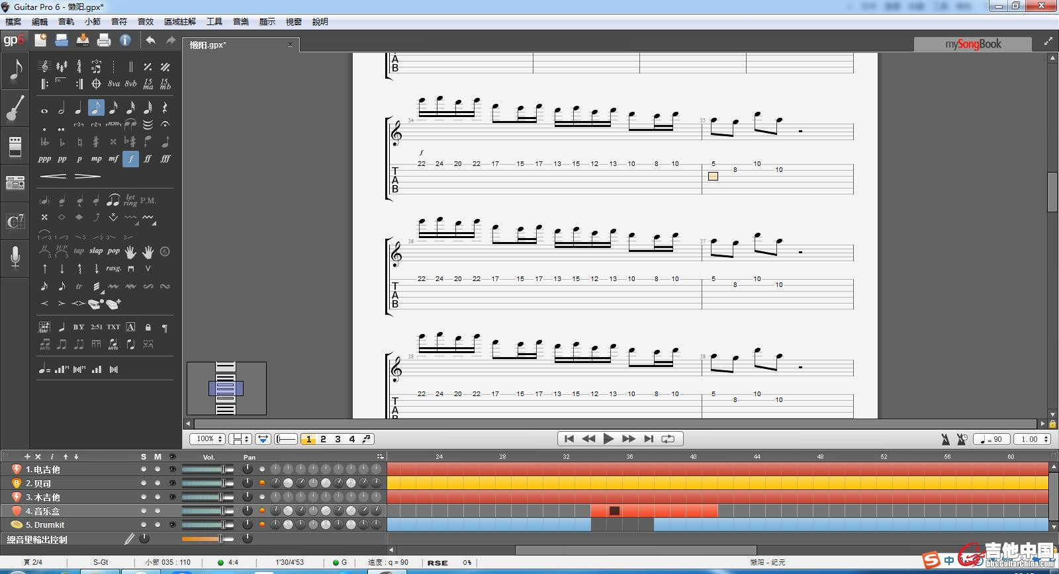The image size is (1059, 574).
Task: Mute the 5. Drumkit track
Action: [158, 525]
